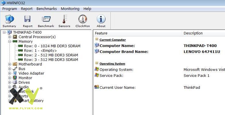Collapse the Memory node

tap(10, 42)
